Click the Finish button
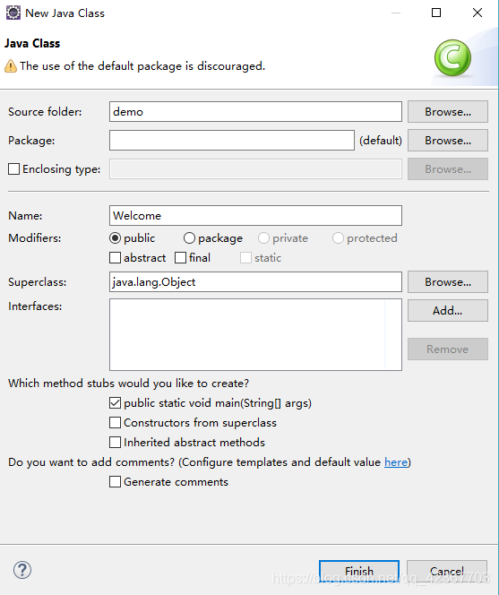Screen dimensions: 499x595 point(359,571)
